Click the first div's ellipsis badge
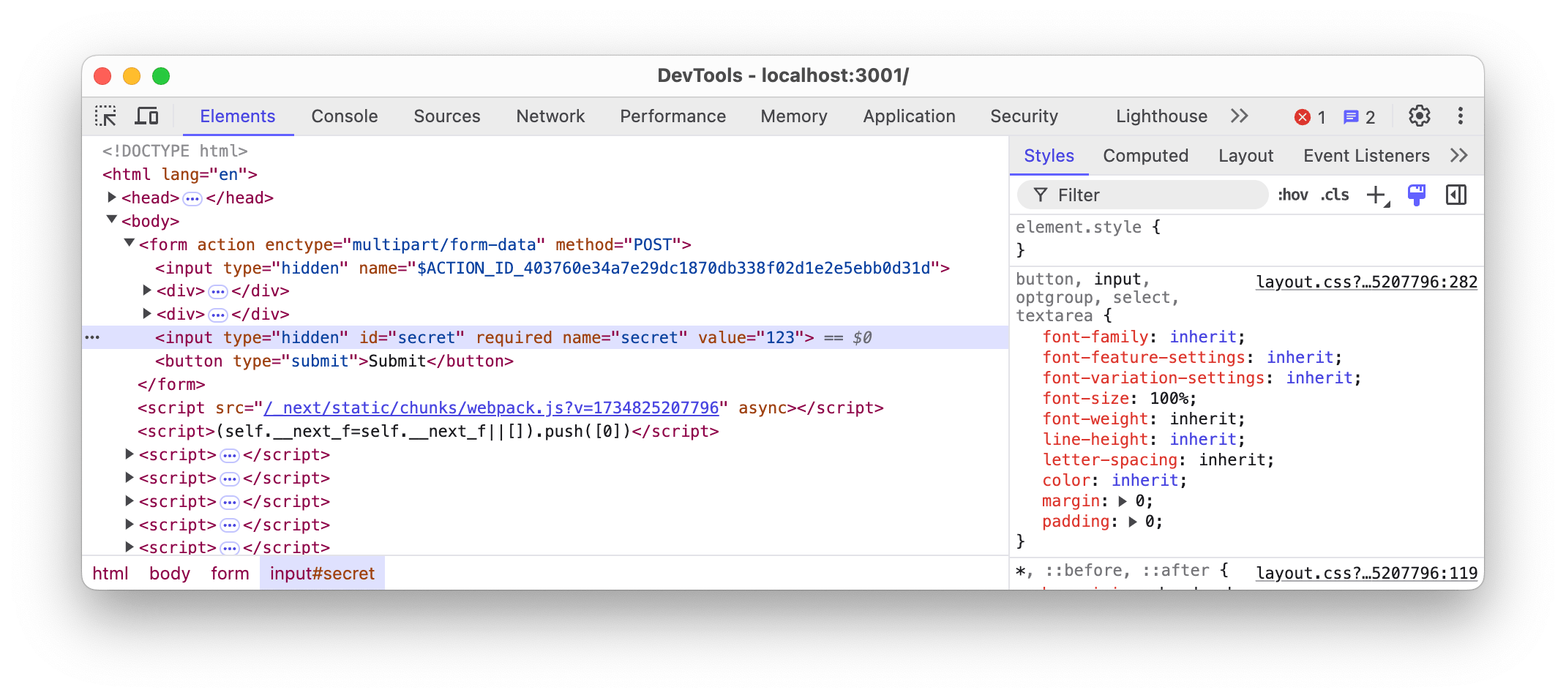Screen dimensions: 1566x698 tap(218, 292)
